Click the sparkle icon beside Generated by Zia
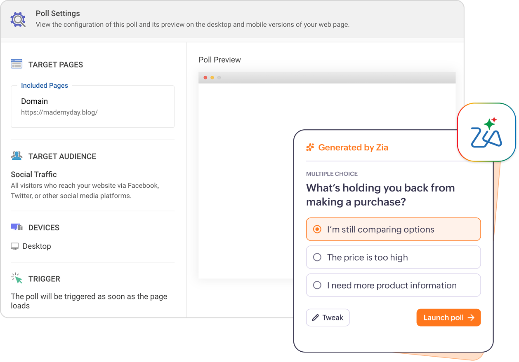 pyautogui.click(x=310, y=147)
